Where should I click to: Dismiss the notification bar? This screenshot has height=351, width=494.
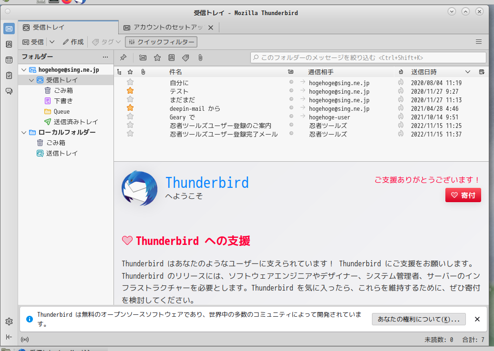coord(477,319)
